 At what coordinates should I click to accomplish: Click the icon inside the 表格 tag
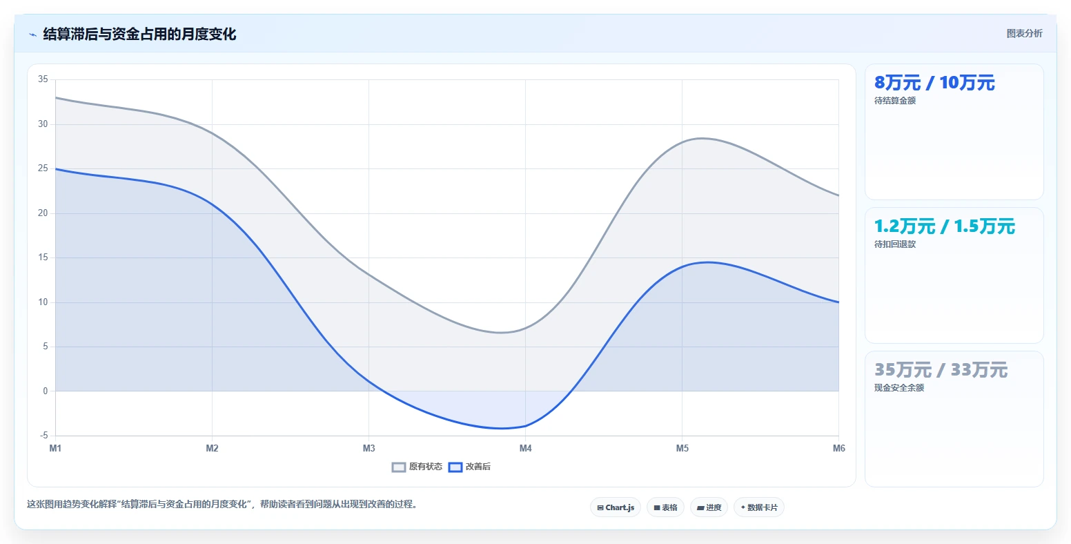click(x=657, y=508)
